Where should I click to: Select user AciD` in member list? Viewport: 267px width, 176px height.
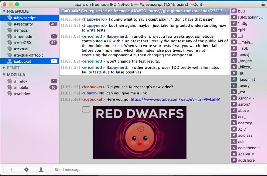pyautogui.click(x=243, y=129)
